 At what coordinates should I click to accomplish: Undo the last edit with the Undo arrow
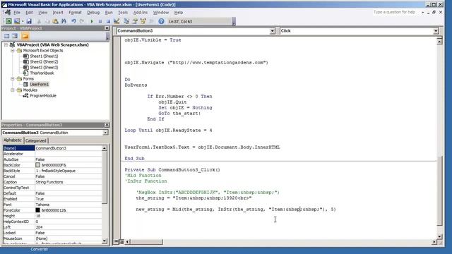pos(73,21)
